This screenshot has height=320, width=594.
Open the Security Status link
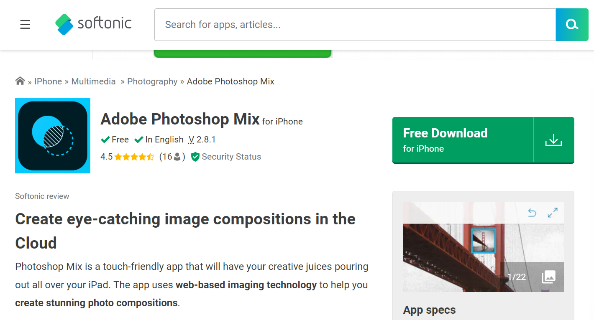(x=231, y=157)
